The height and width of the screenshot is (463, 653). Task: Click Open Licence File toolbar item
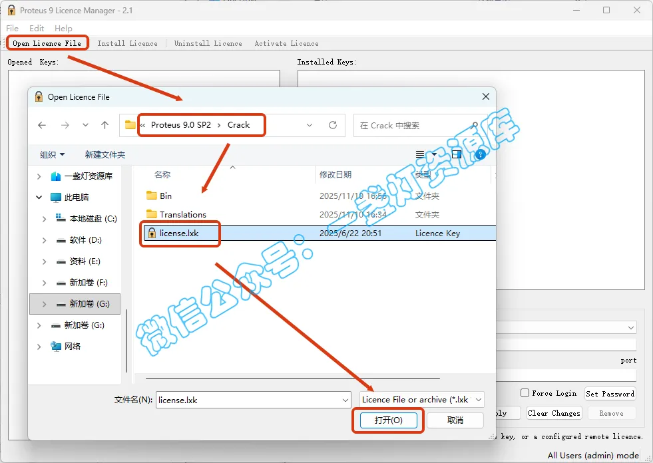[x=47, y=43]
